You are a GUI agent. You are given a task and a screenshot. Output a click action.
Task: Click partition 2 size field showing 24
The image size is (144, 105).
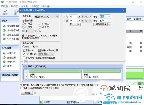point(73,21)
